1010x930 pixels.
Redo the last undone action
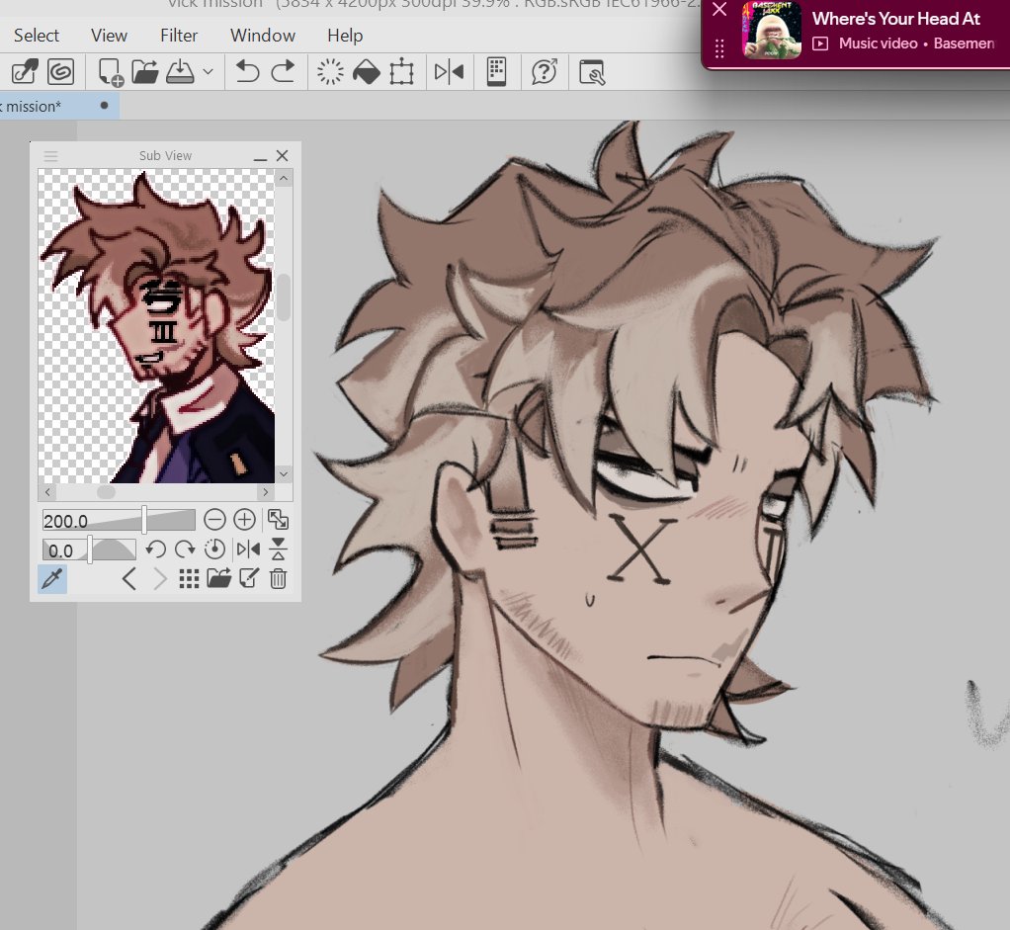tap(283, 71)
